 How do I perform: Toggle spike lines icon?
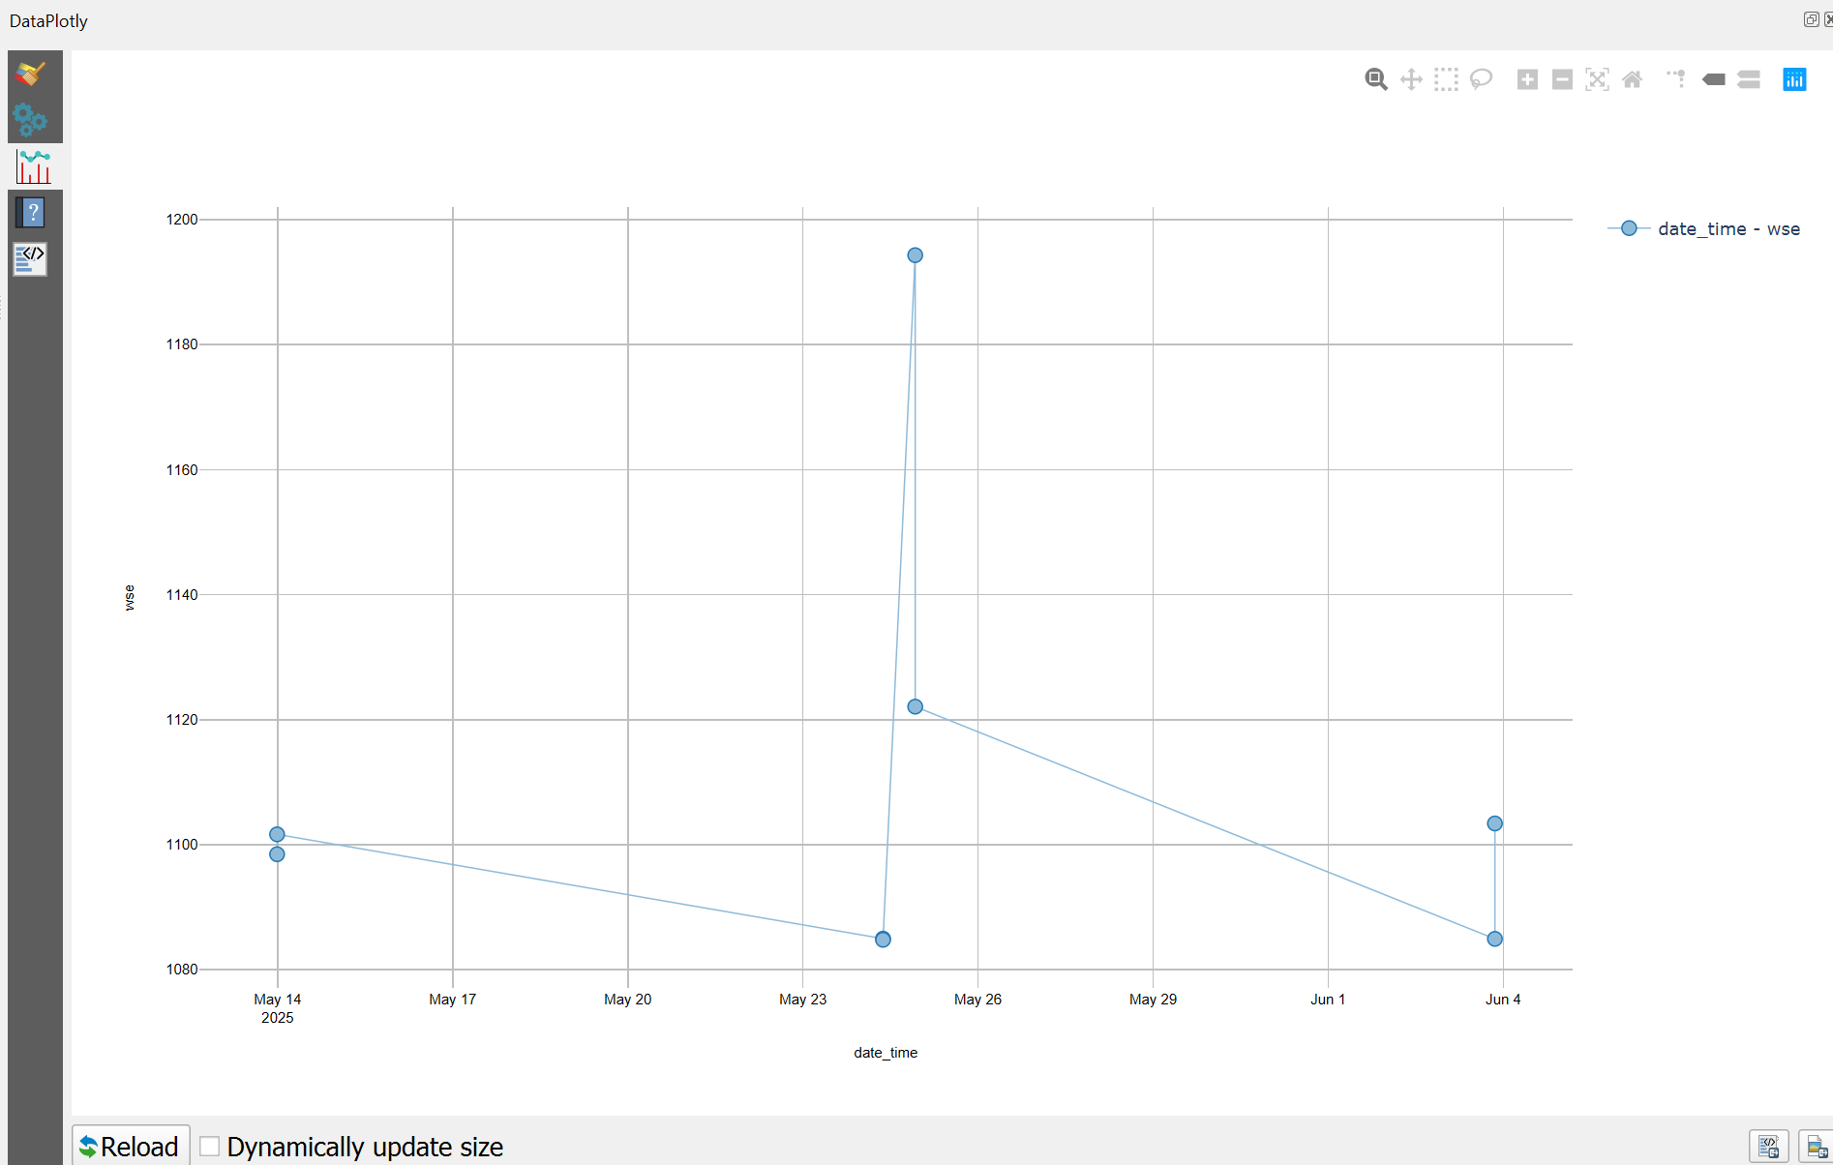(1677, 79)
